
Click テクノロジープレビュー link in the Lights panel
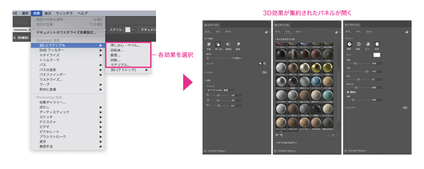357,151
